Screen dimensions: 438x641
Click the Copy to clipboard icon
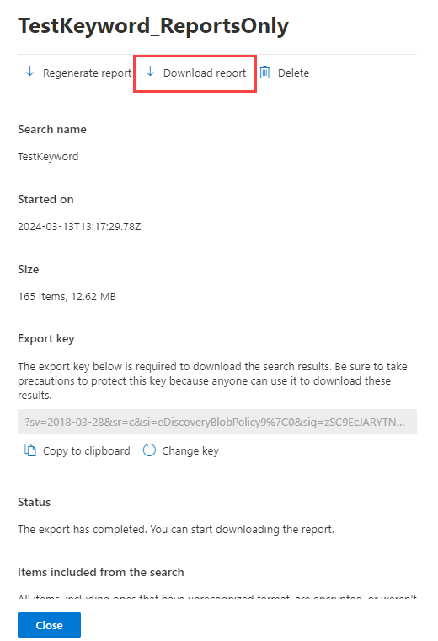pyautogui.click(x=30, y=450)
